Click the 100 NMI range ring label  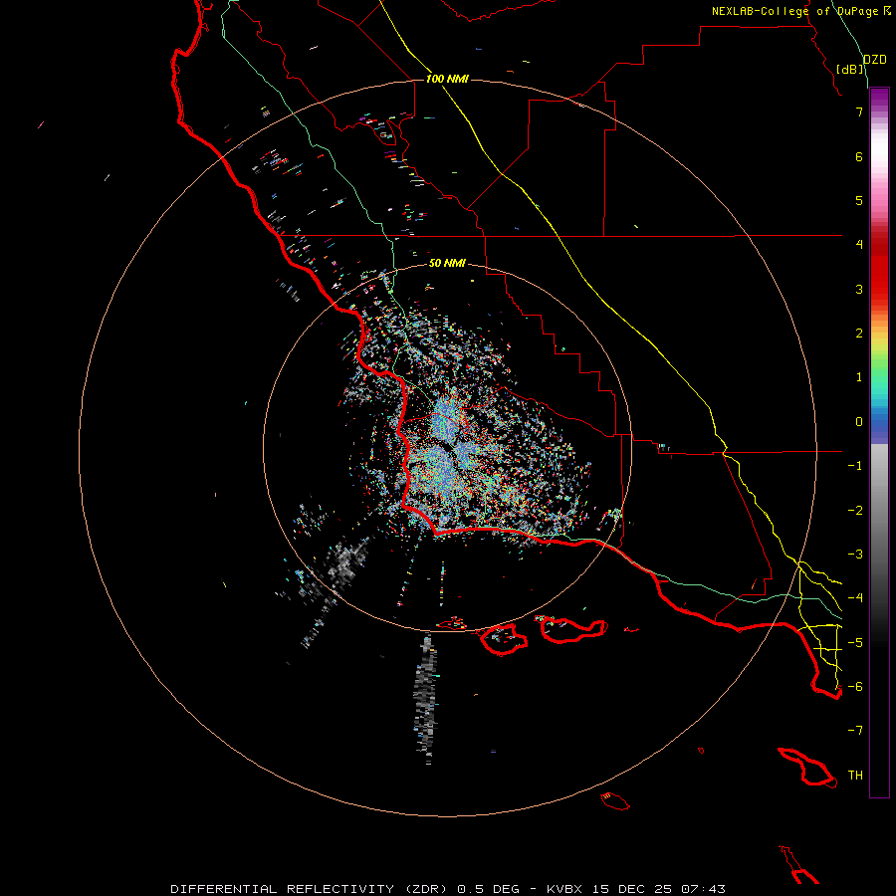(x=447, y=79)
